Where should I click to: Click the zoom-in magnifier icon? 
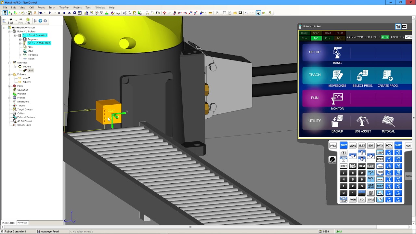tap(147, 13)
